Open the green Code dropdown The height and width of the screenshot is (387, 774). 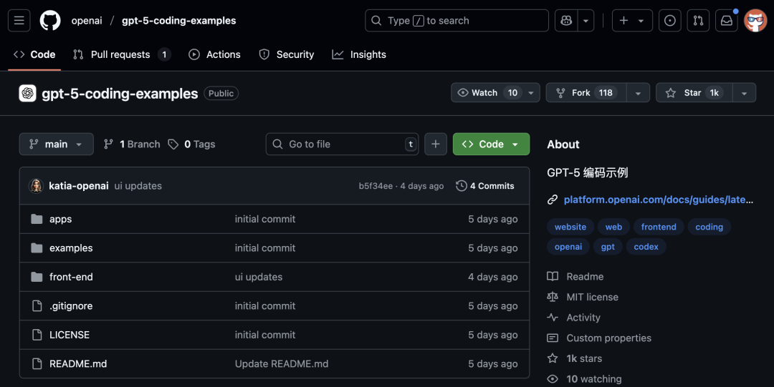click(491, 144)
